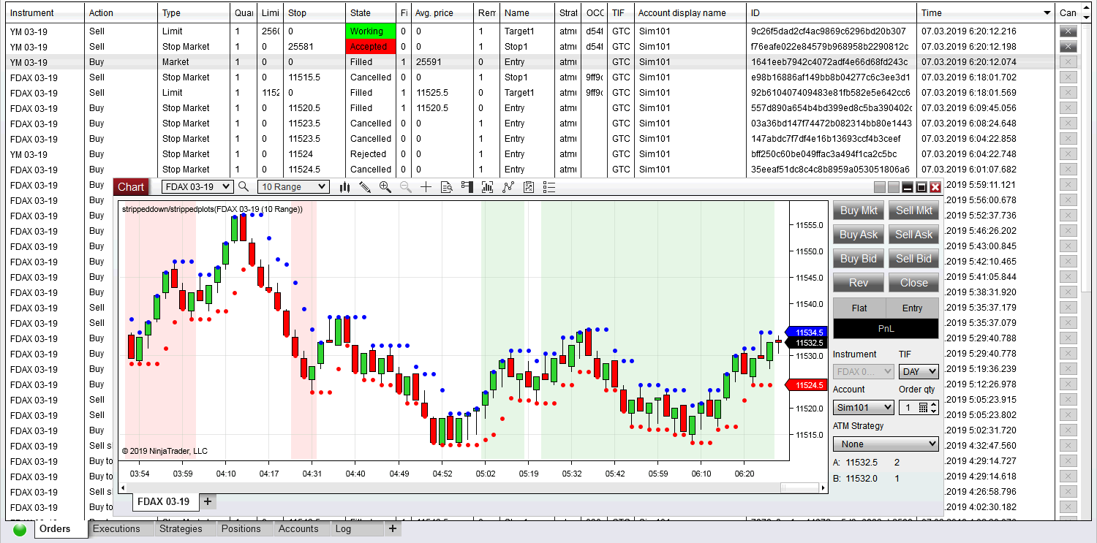Click the Buy Mkt button
The image size is (1097, 543).
pos(859,210)
